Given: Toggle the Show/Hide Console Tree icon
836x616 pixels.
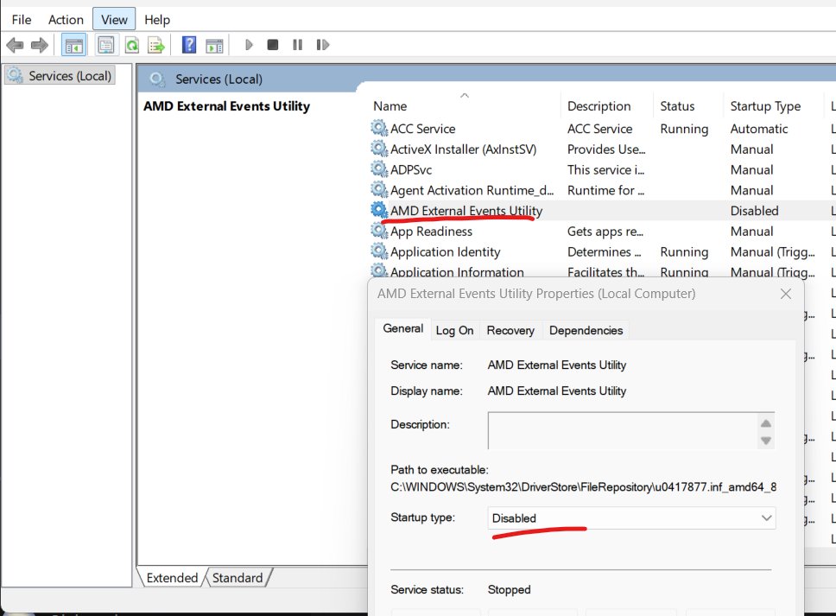Looking at the screenshot, I should click(x=73, y=45).
